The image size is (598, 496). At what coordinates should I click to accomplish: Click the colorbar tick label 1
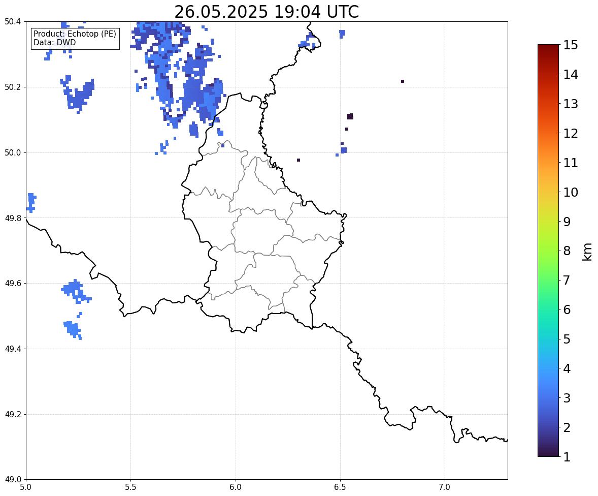567,456
